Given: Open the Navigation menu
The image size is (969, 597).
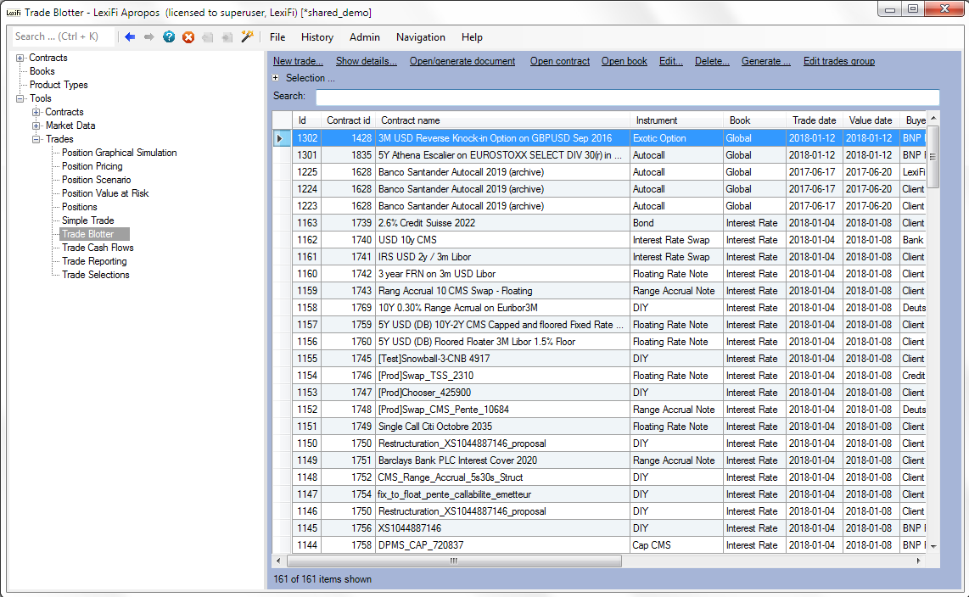Looking at the screenshot, I should click(421, 37).
